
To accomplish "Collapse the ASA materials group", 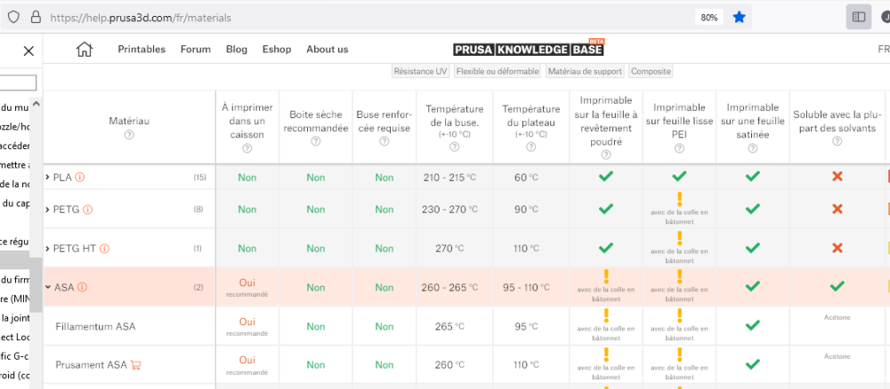I will [x=47, y=288].
